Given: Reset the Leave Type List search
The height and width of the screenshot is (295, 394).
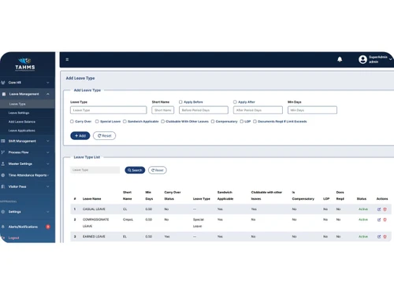Looking at the screenshot, I should click(x=158, y=170).
